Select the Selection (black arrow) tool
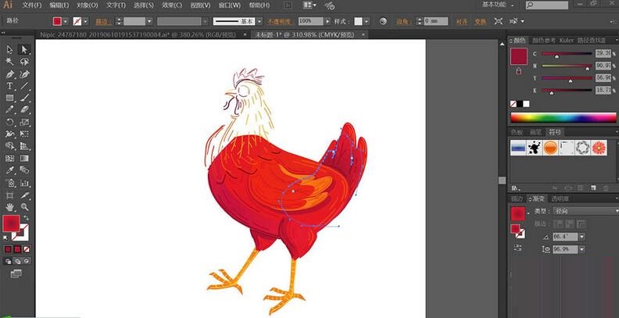Image resolution: width=619 pixels, height=318 pixels. coord(9,49)
